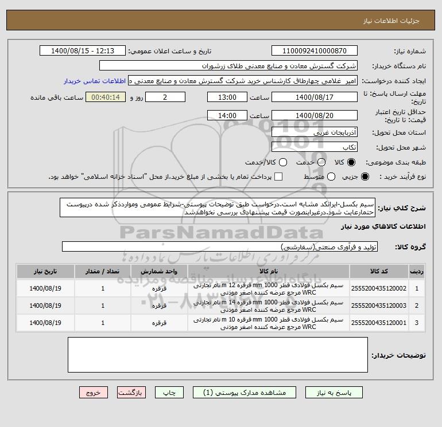The height and width of the screenshot is (427, 442).
Task: Click column header واحد شمارش
Action: (159, 271)
